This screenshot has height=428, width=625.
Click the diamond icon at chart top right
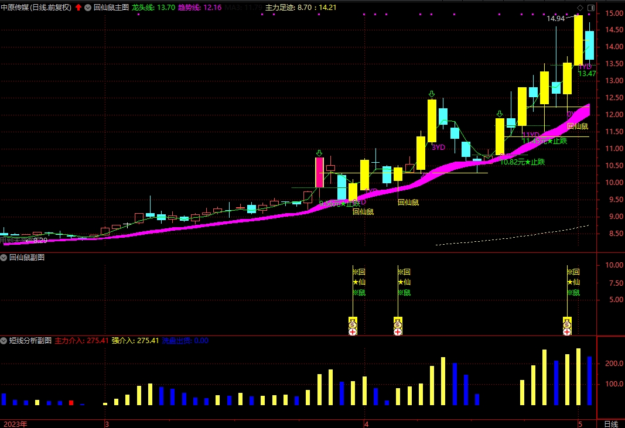pos(580,8)
